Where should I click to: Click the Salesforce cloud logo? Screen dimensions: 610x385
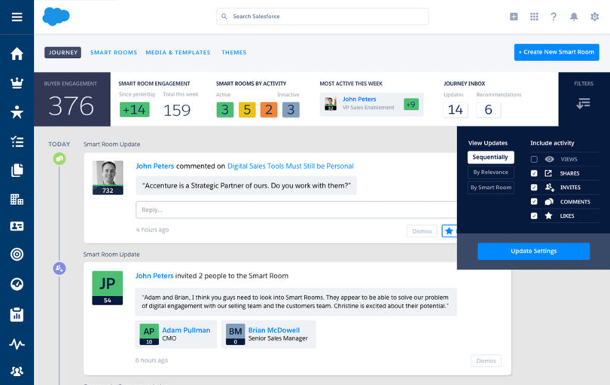click(x=56, y=17)
